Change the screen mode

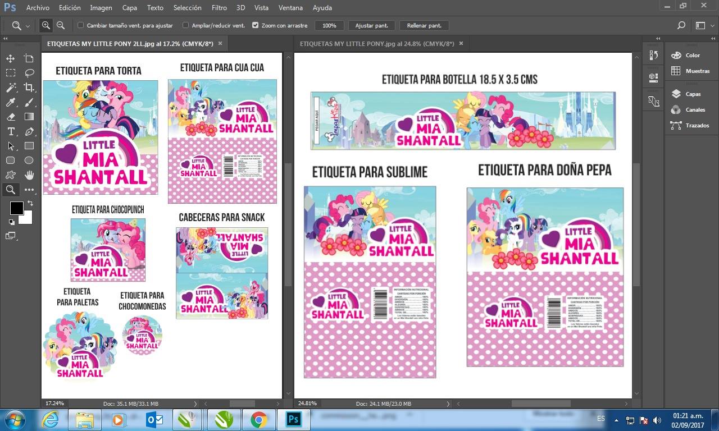[x=11, y=236]
